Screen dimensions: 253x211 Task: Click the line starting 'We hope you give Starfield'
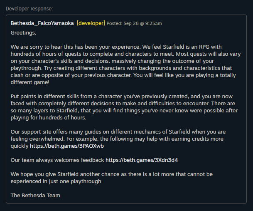tap(112, 174)
